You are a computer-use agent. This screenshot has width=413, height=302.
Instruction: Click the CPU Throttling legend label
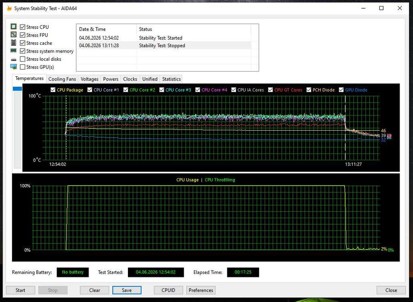click(x=220, y=180)
